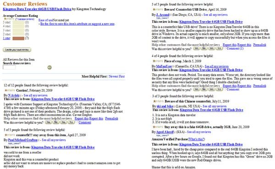Click the badge icon next to MaFanYow
Viewport: 275px width, 169px height.
click(x=173, y=67)
